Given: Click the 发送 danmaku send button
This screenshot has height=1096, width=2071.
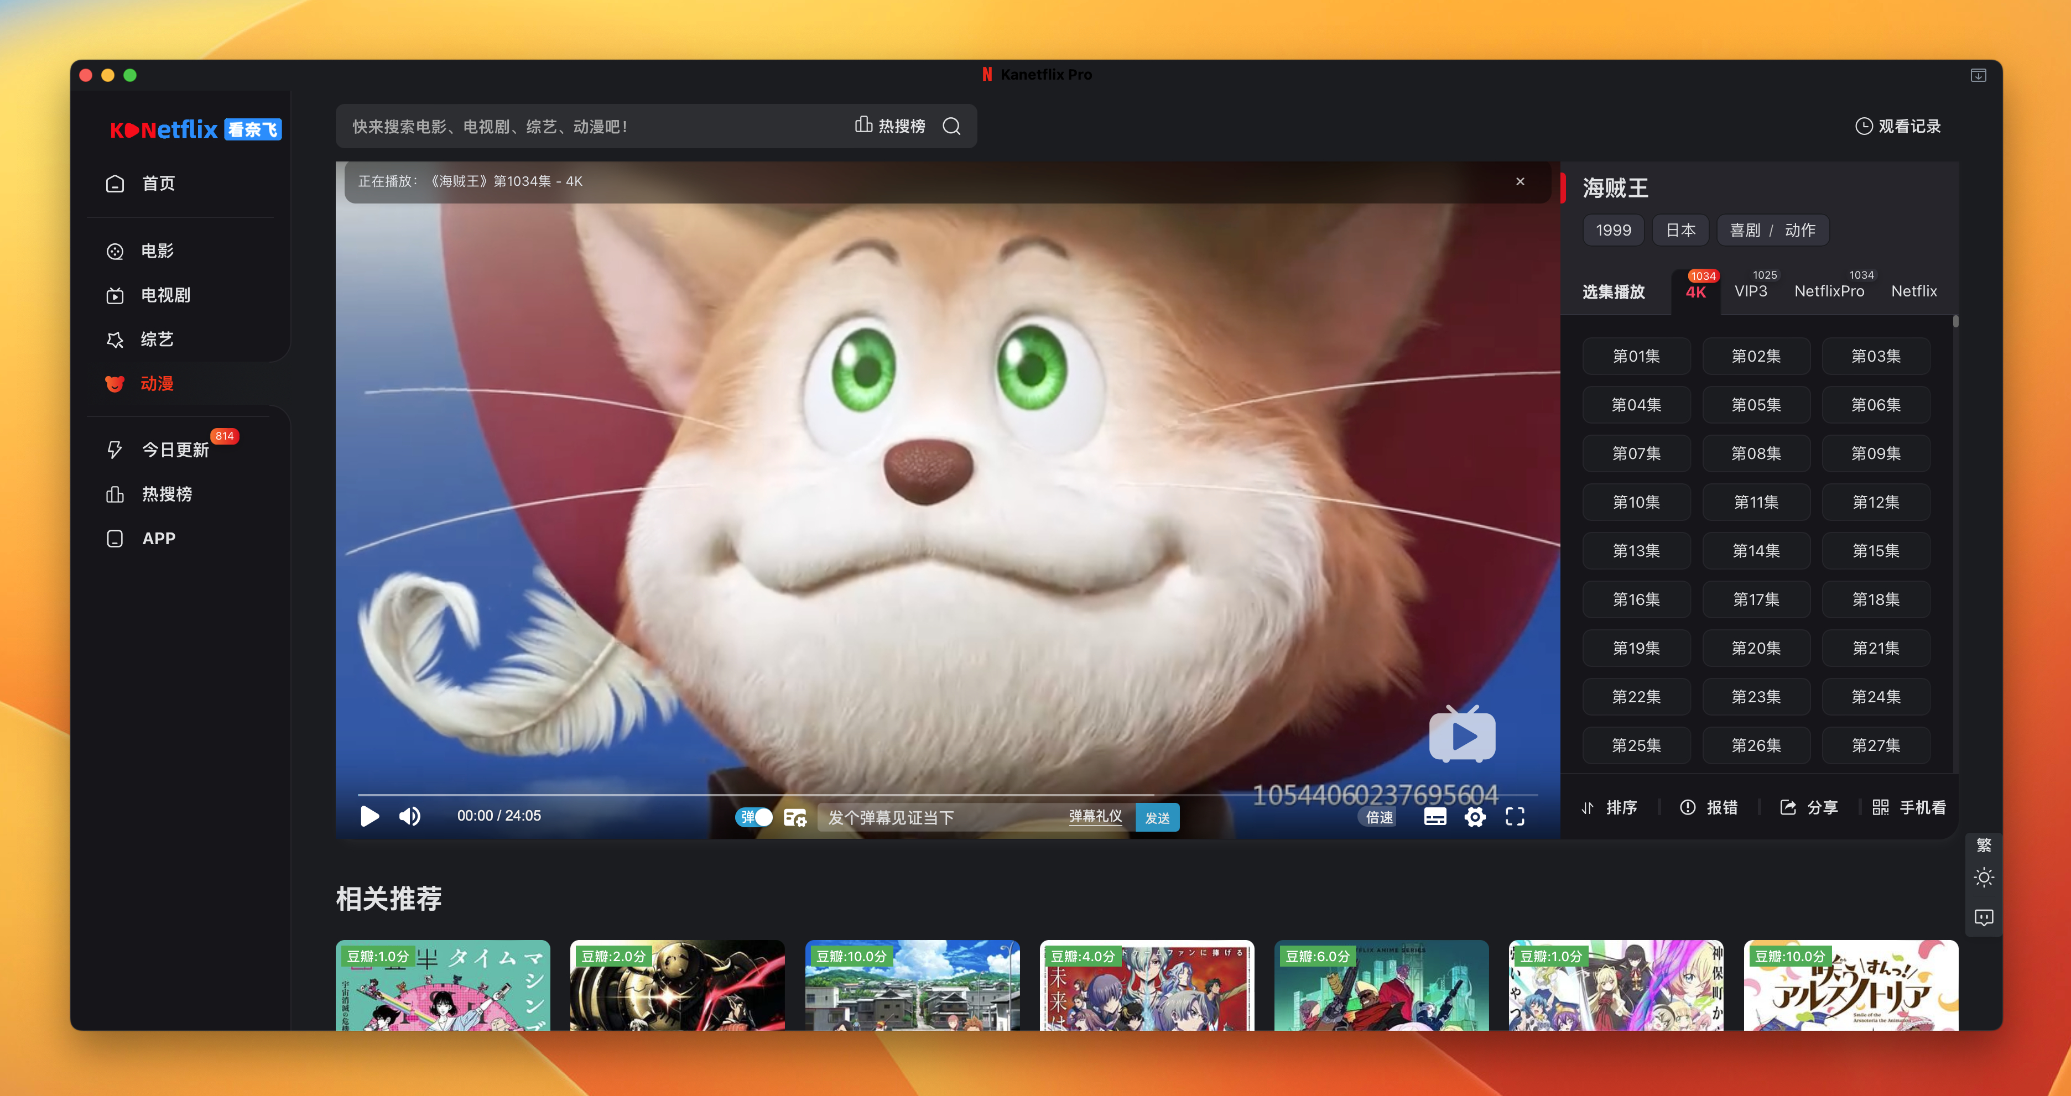Looking at the screenshot, I should click(1157, 817).
